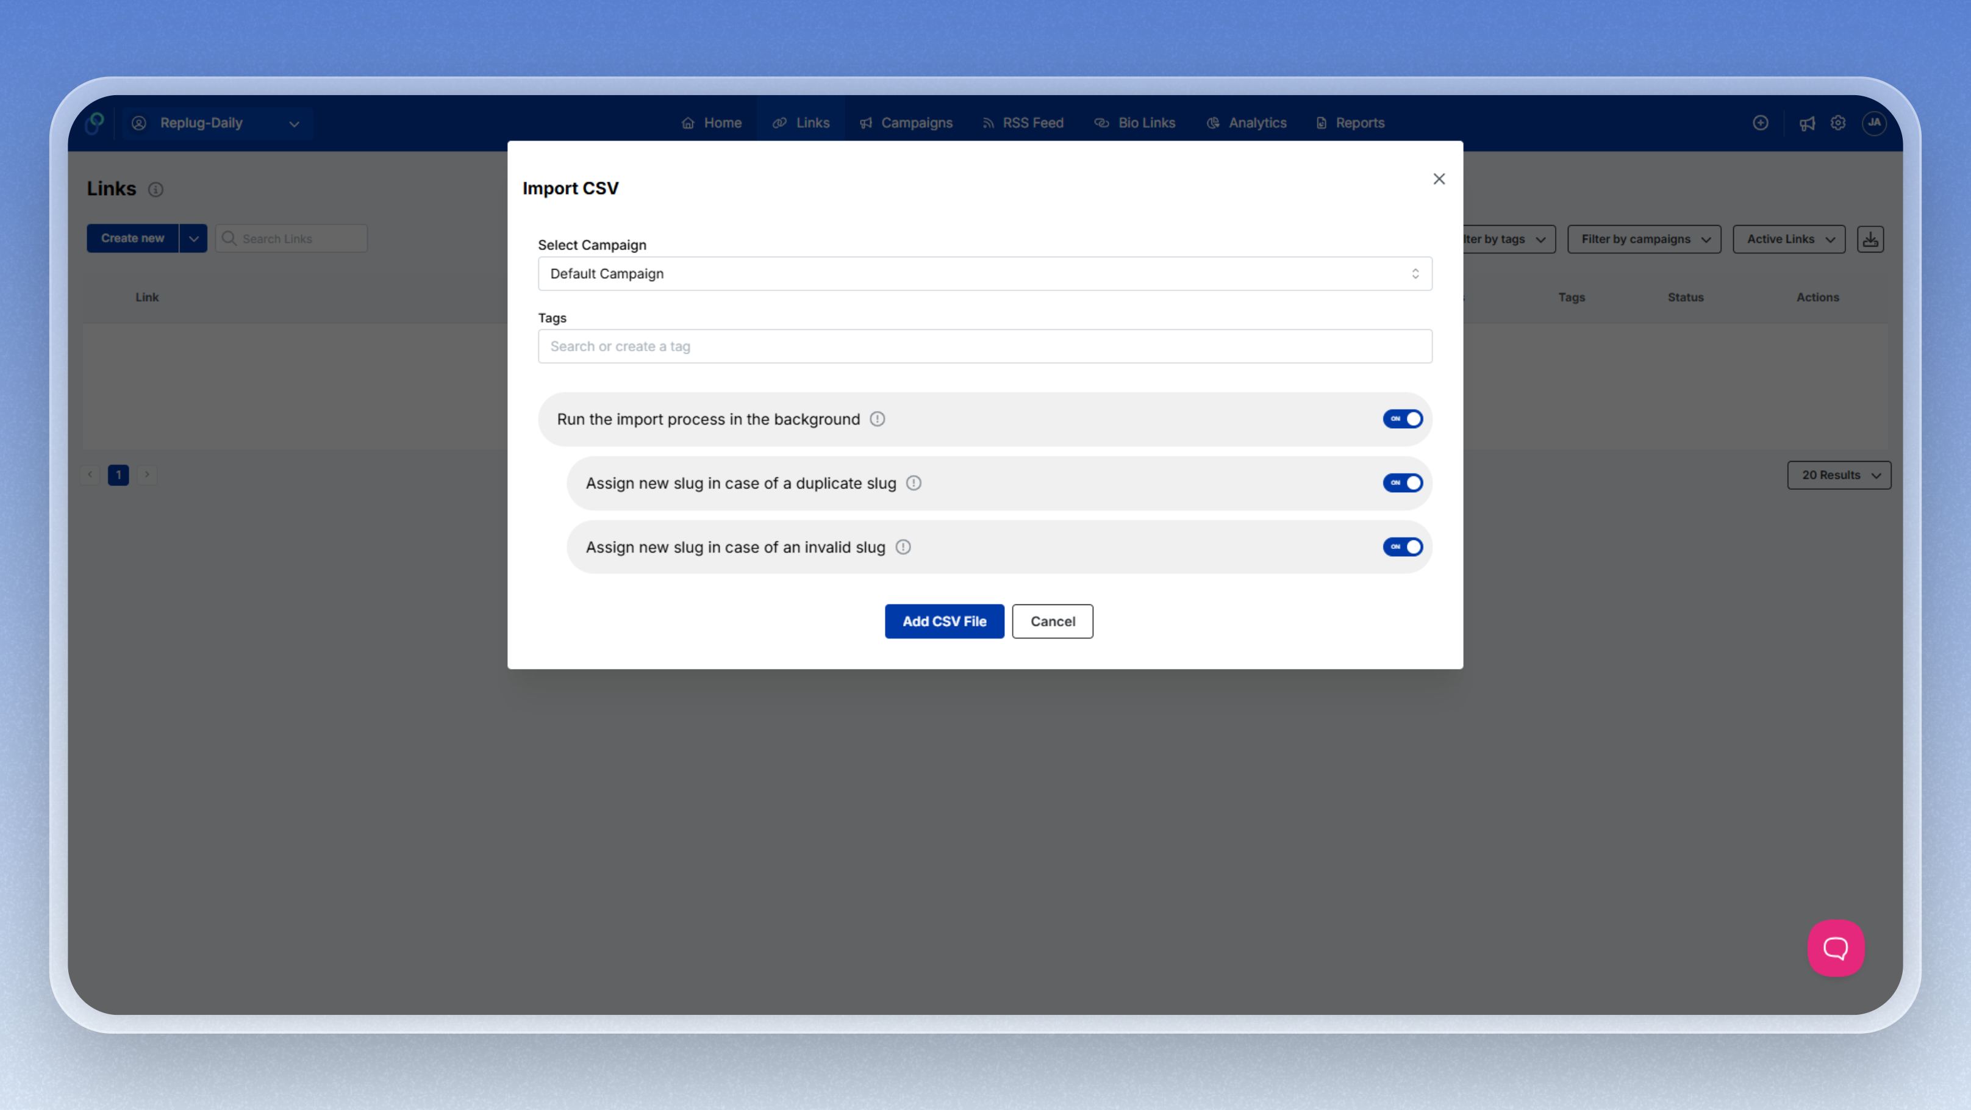The image size is (1971, 1110).
Task: Open the pink chat support bubble
Action: (x=1836, y=948)
